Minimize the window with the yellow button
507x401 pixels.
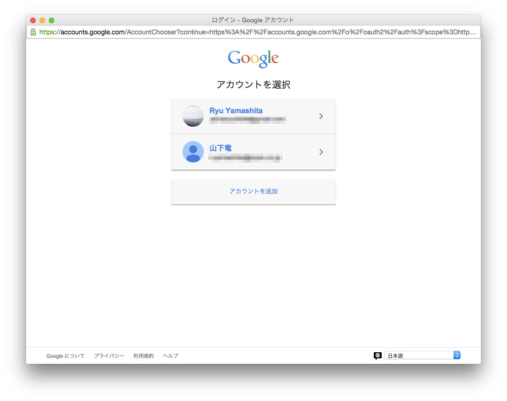click(42, 20)
